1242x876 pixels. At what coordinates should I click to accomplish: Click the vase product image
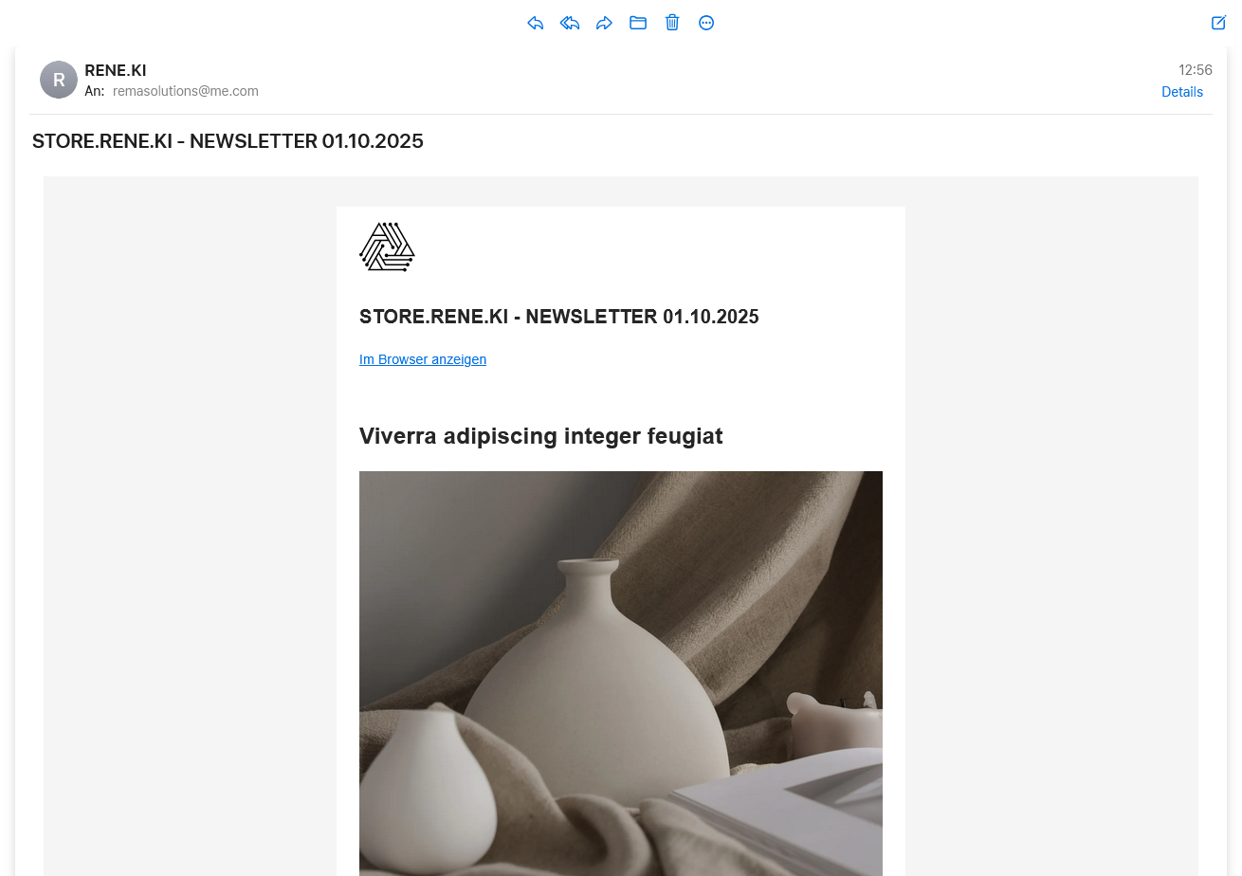point(621,673)
